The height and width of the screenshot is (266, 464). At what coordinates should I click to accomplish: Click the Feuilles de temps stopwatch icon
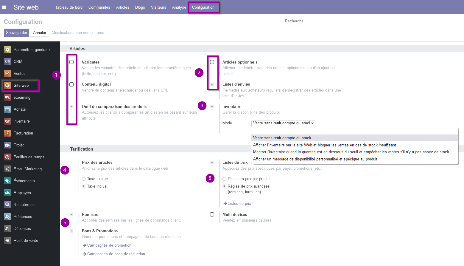pos(7,157)
